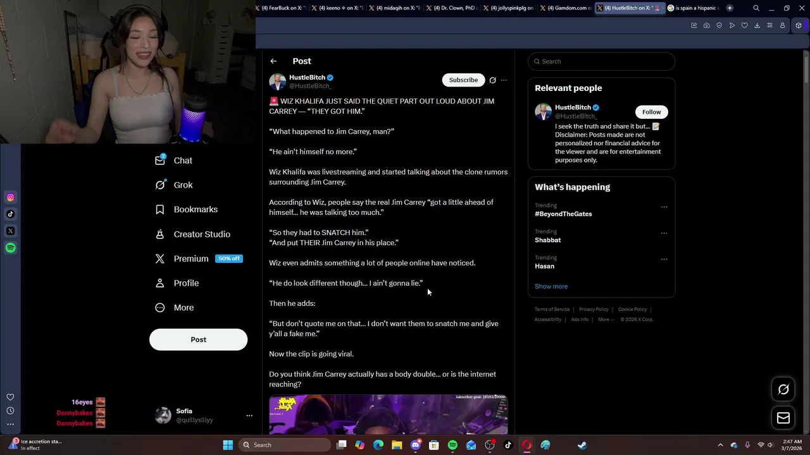Open the Hasan trending topic
810x455 pixels.
544,266
